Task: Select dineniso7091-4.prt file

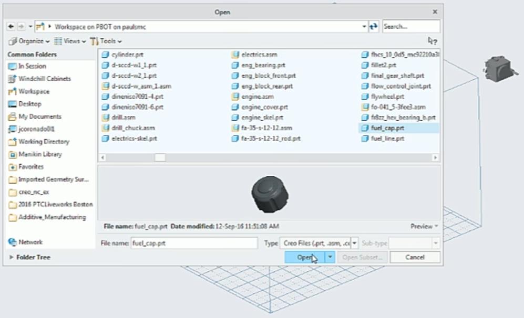Action: (x=132, y=97)
